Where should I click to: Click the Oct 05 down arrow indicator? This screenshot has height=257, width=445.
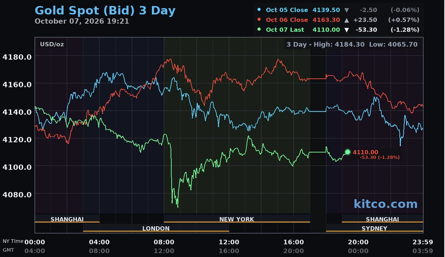pyautogui.click(x=346, y=10)
